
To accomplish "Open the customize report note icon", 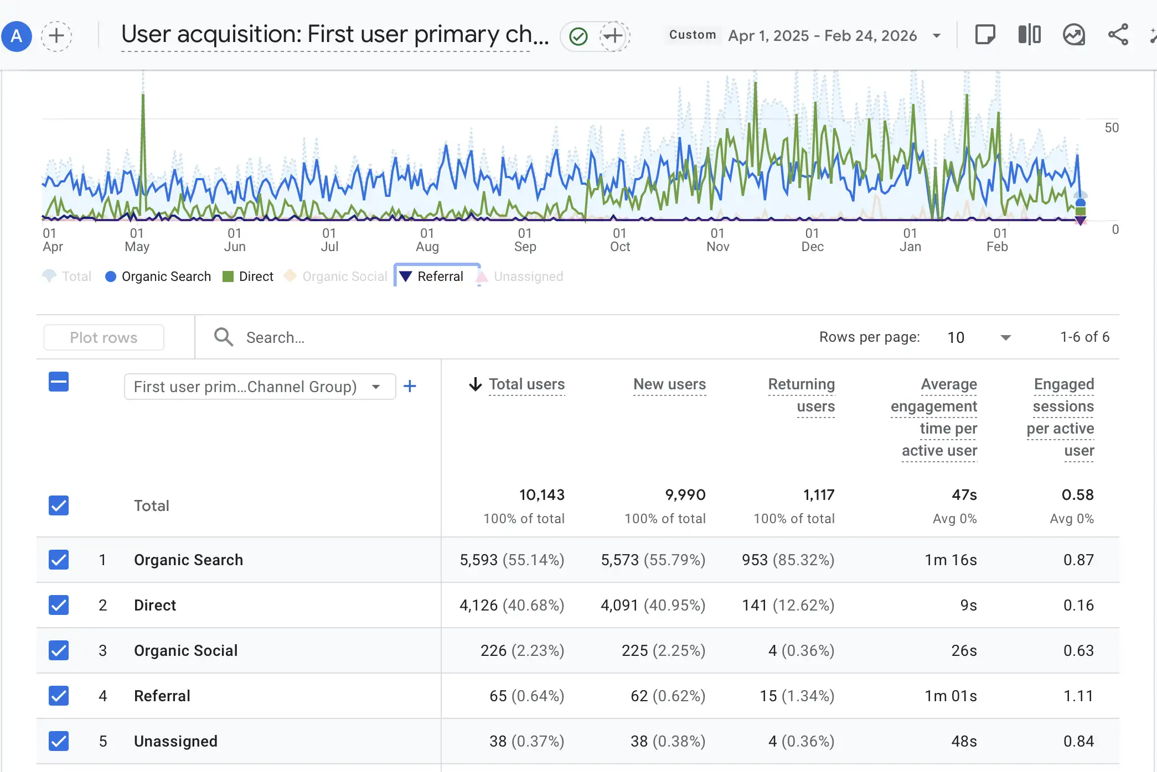I will click(x=985, y=35).
